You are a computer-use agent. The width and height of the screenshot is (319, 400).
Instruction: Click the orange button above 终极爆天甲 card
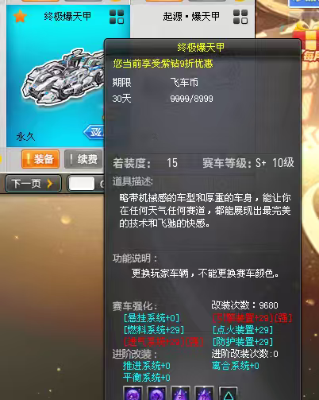(x=40, y=1)
